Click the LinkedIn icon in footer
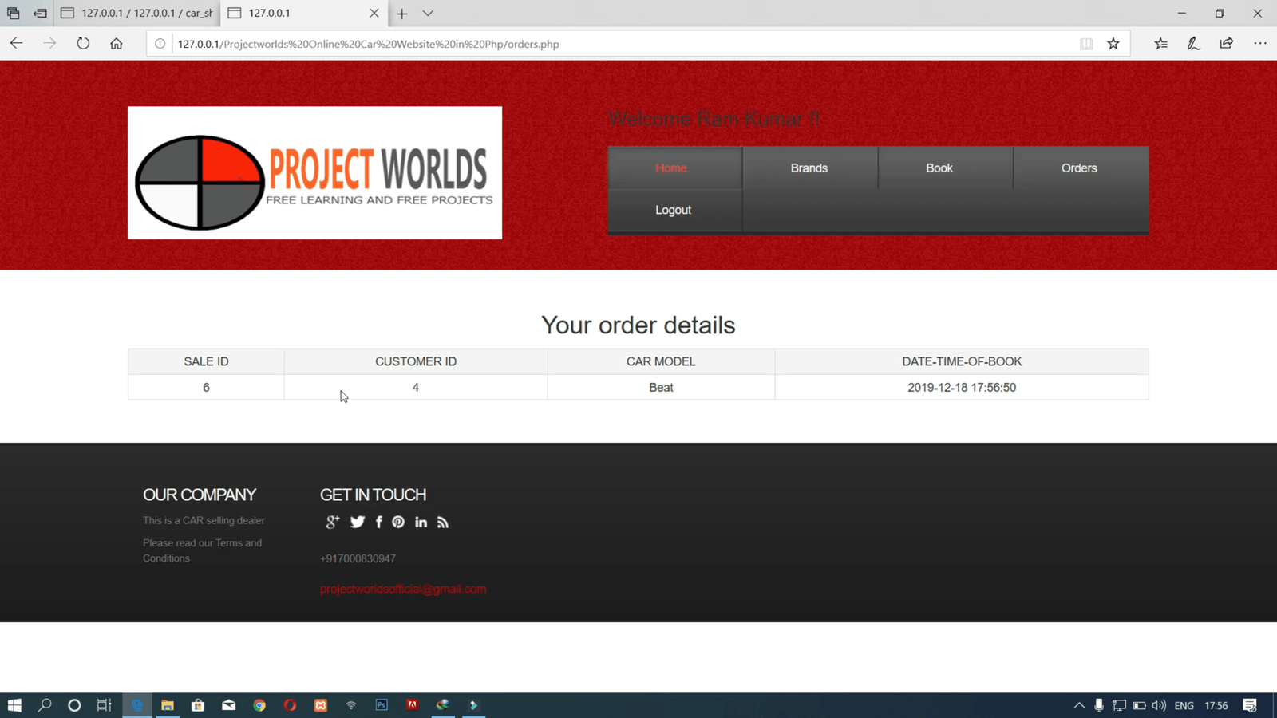 click(x=421, y=522)
